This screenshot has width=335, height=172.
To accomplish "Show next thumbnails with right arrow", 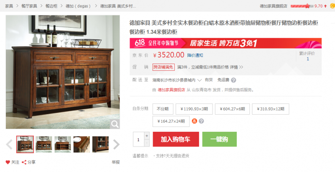I will 116,144.
